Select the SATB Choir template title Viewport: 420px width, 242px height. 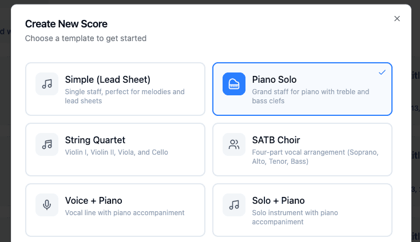point(276,140)
